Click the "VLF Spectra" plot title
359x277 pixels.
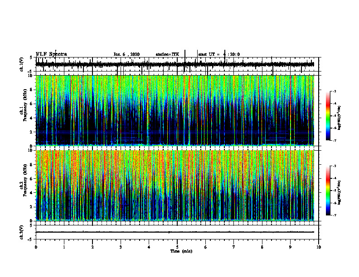pyautogui.click(x=52, y=54)
